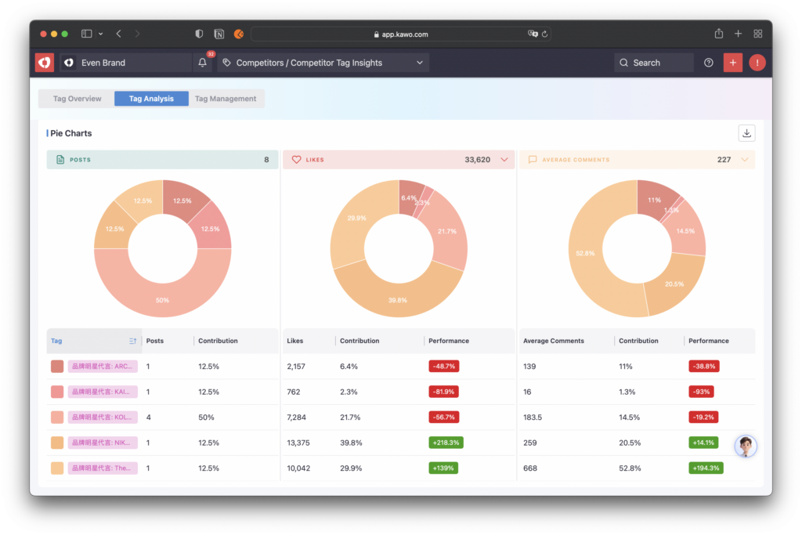Click the red alert exclamation icon
Viewport: 802px width, 535px height.
coord(757,63)
